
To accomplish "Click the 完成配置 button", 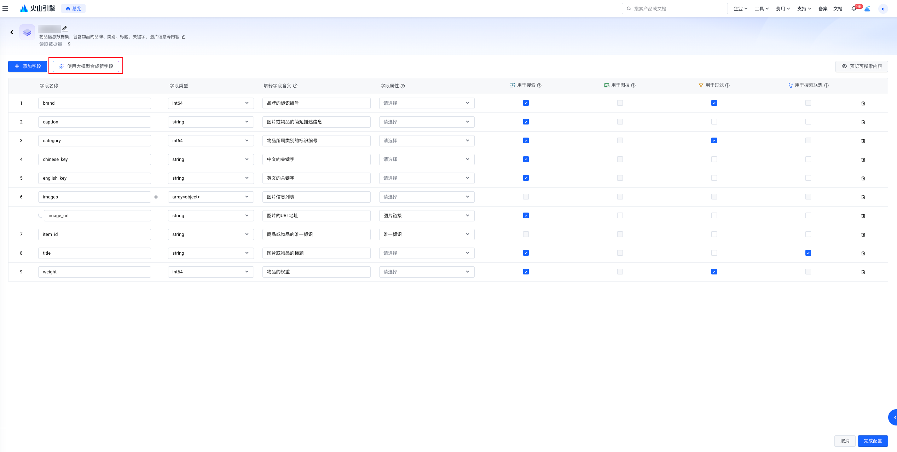I will [x=873, y=441].
